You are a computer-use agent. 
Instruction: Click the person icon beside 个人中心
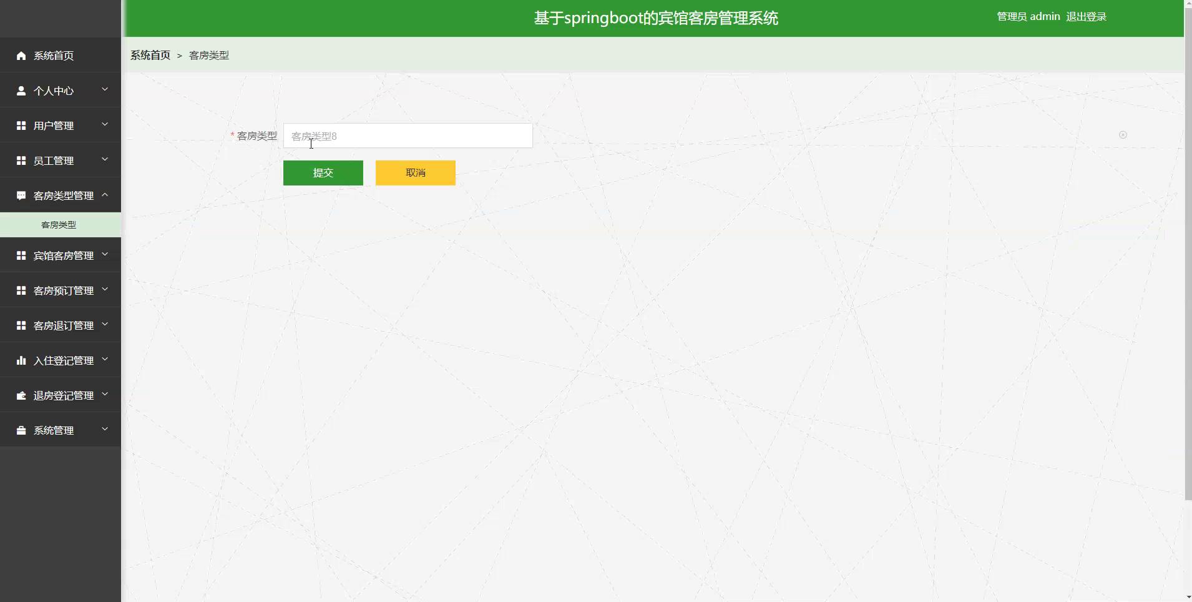tap(21, 91)
